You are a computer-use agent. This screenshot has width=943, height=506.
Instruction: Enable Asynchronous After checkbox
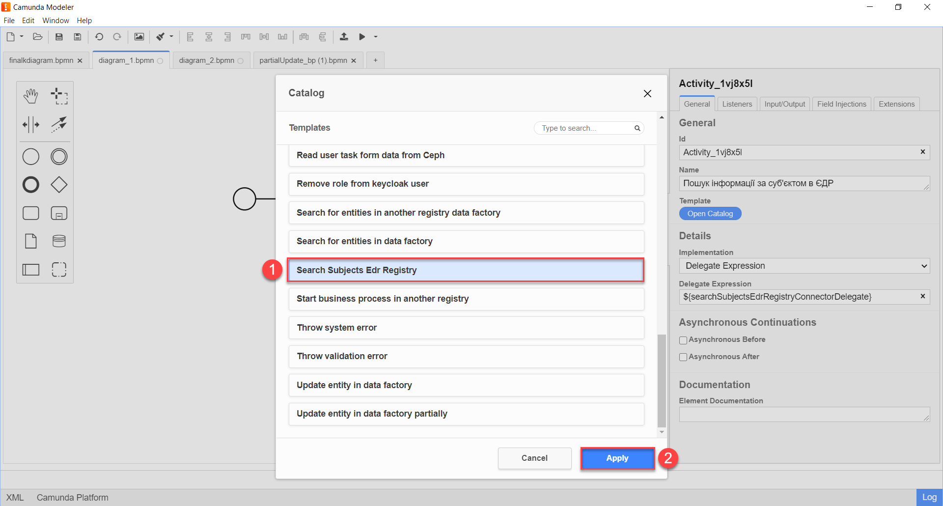(683, 357)
